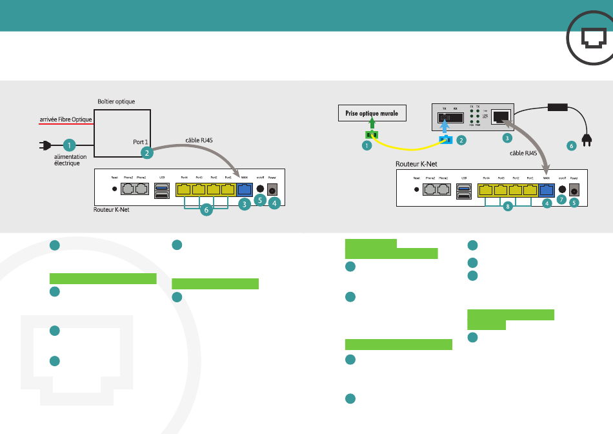The width and height of the screenshot is (613, 434).
Task: Click the green fiber connector below Prise optique murale
Action: (372, 135)
